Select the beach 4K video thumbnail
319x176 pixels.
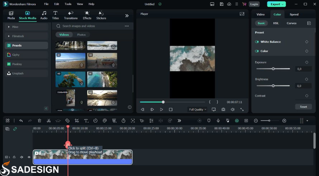click(x=70, y=61)
